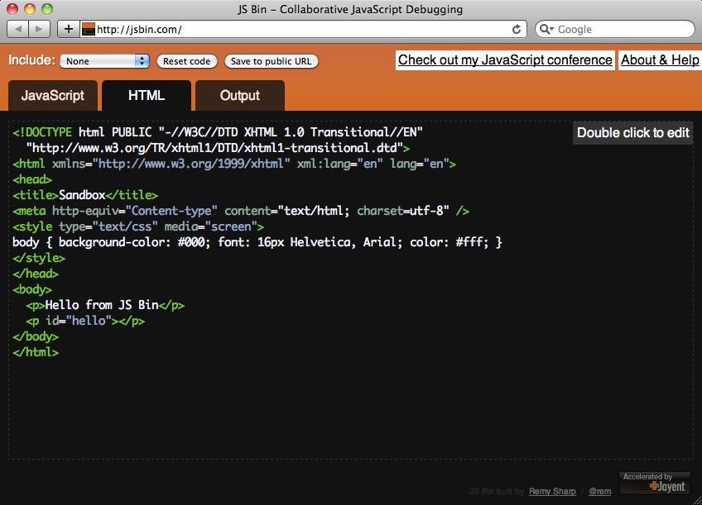
Task: Click the Hello from JS Bin paragraph line
Action: pyautogui.click(x=105, y=305)
